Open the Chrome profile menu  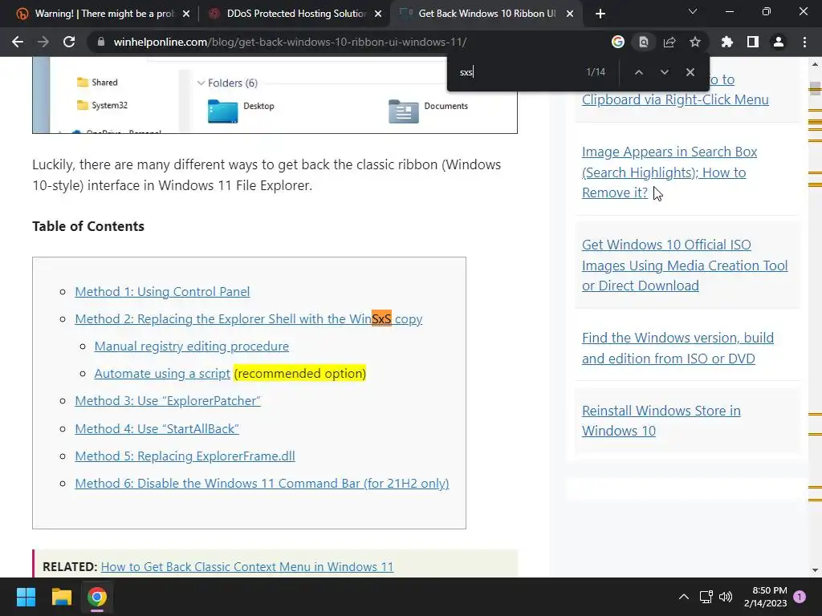coord(779,42)
